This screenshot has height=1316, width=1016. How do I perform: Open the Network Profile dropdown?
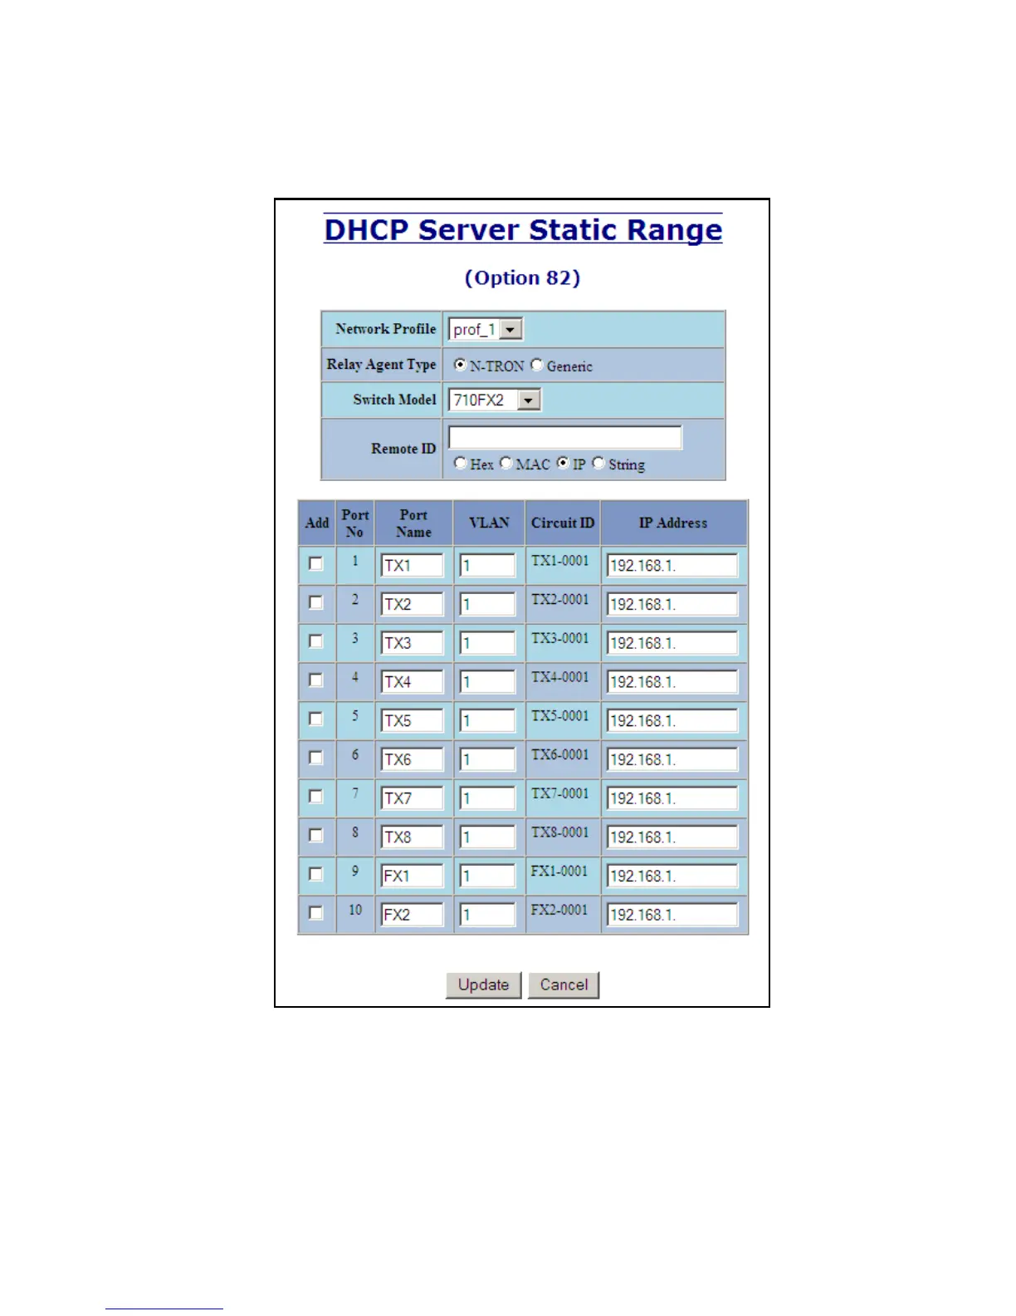pyautogui.click(x=486, y=329)
